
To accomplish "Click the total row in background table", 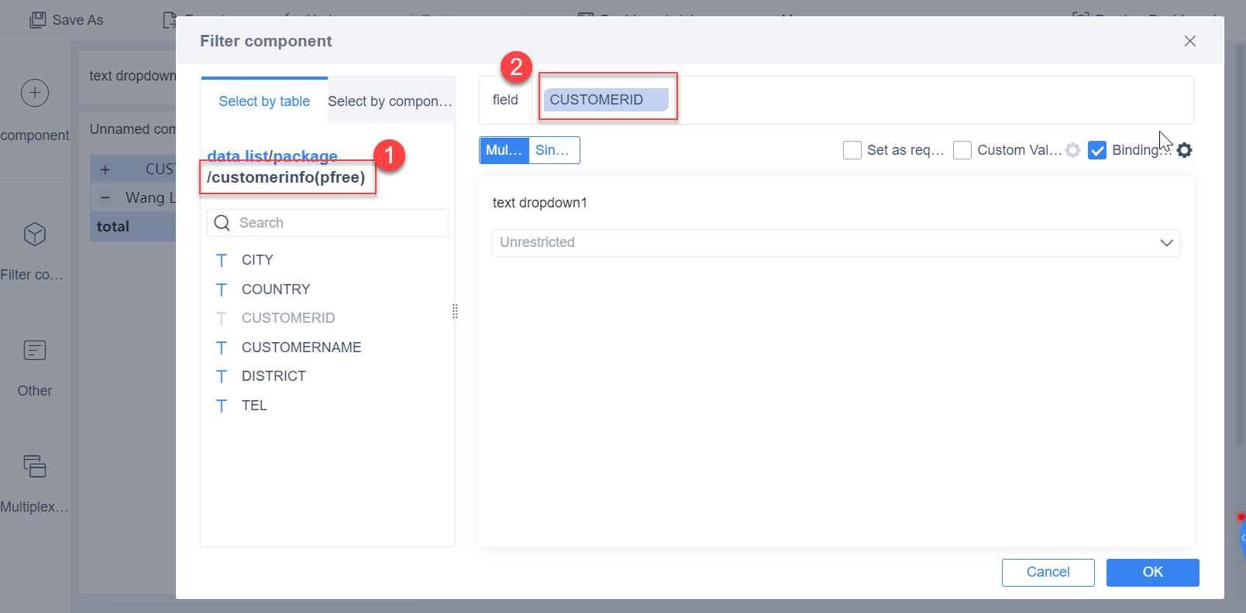I will 133,227.
